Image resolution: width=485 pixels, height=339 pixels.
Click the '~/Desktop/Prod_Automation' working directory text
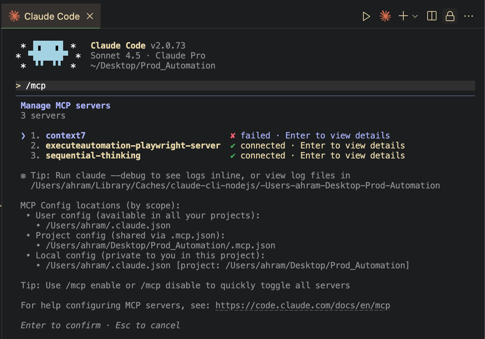[153, 66]
